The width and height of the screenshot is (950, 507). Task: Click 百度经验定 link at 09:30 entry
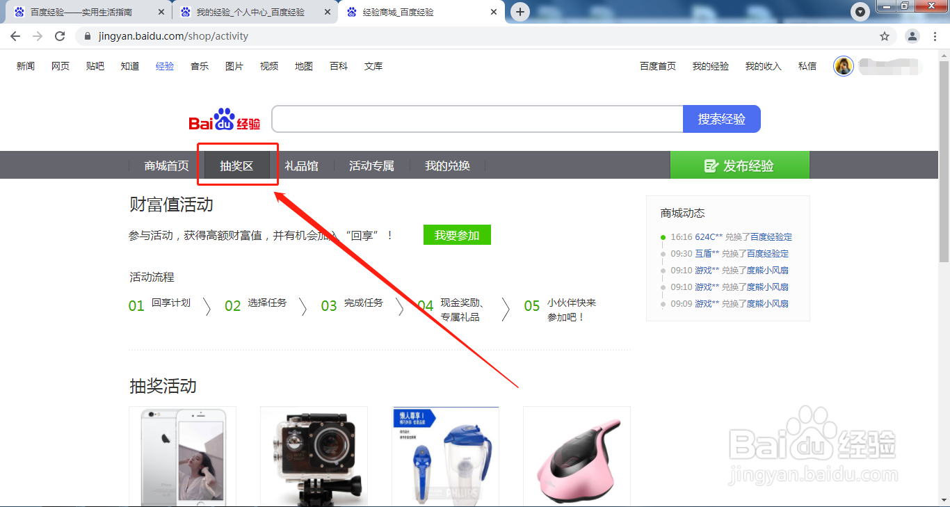pyautogui.click(x=768, y=254)
